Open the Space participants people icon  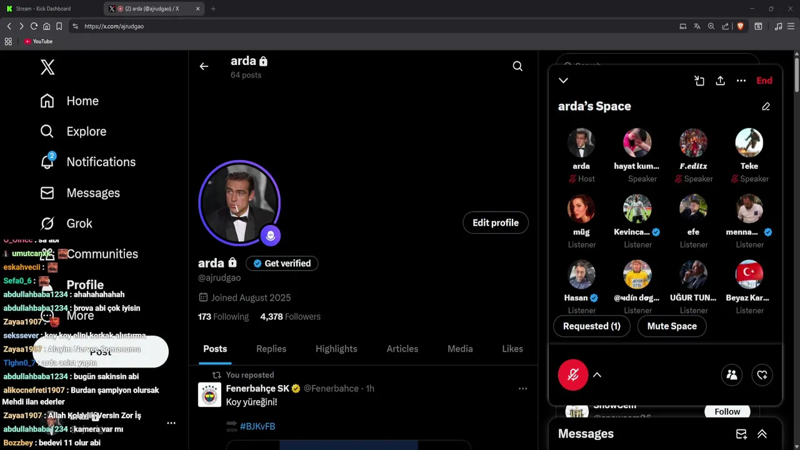732,375
